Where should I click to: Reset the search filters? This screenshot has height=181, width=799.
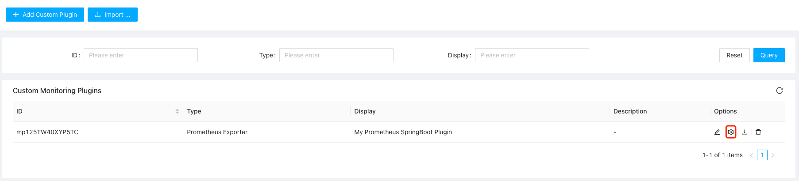click(x=734, y=55)
